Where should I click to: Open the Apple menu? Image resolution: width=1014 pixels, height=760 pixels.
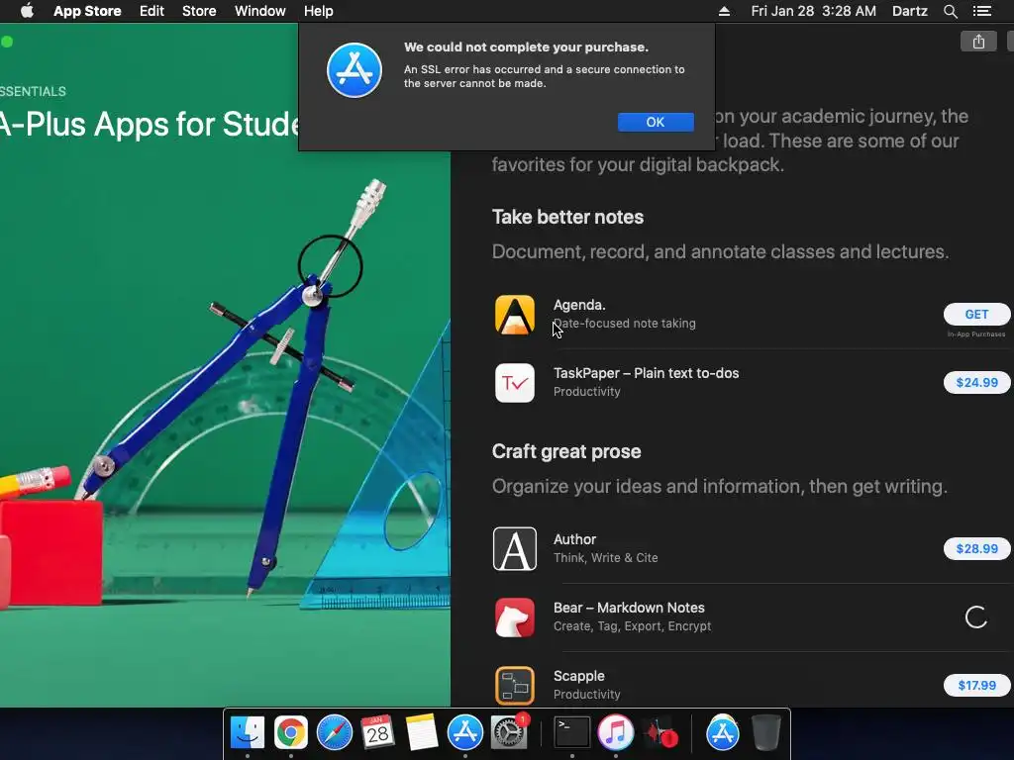point(27,11)
